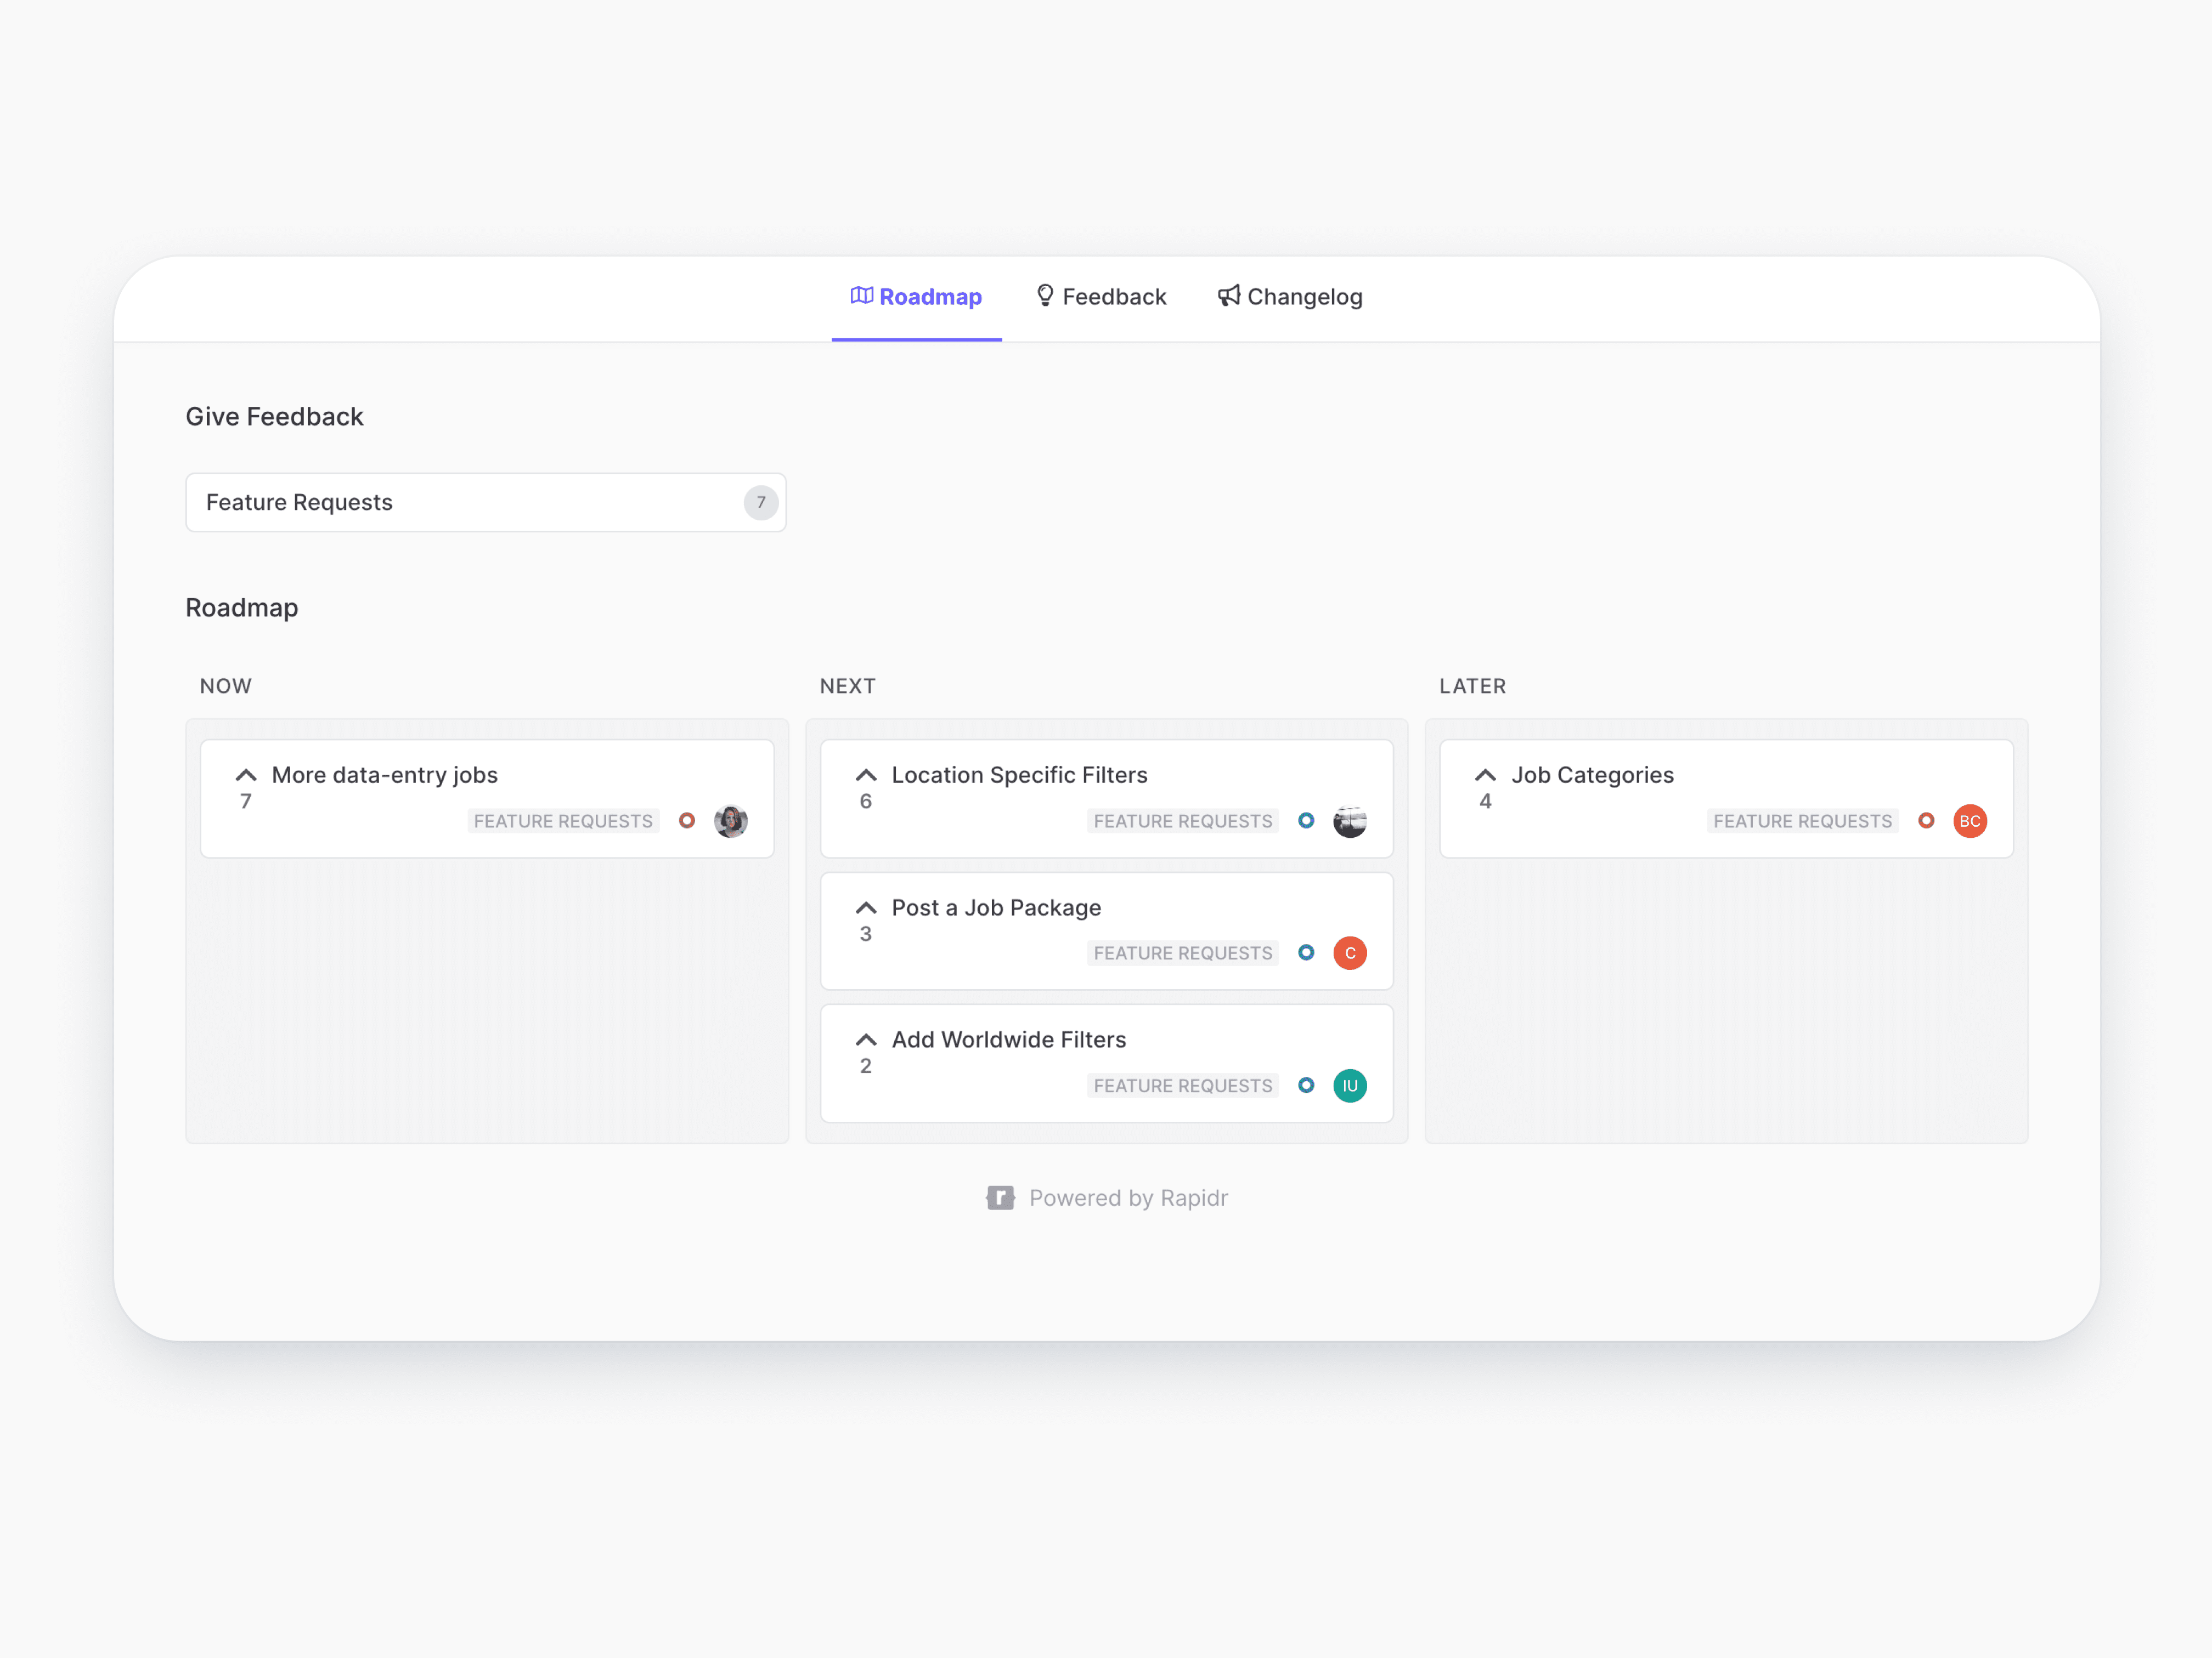Click the blue status dot on Location Specific Filters
The height and width of the screenshot is (1658, 2212).
pyautogui.click(x=1307, y=821)
